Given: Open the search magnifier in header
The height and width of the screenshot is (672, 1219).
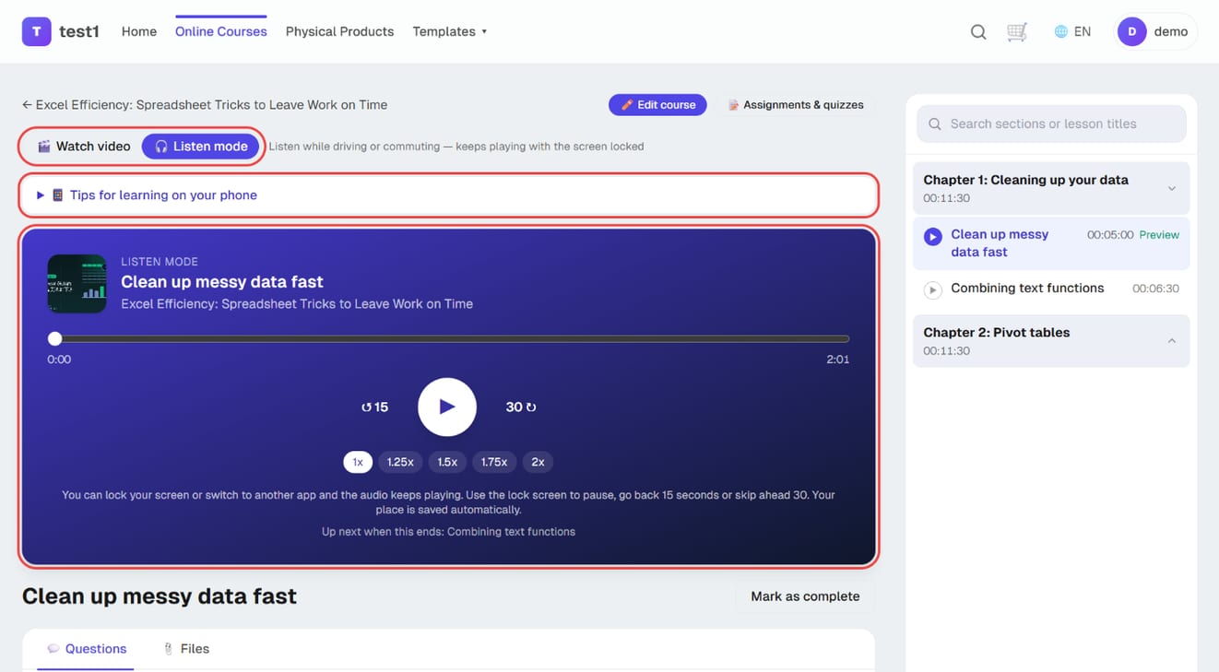Looking at the screenshot, I should pyautogui.click(x=978, y=32).
